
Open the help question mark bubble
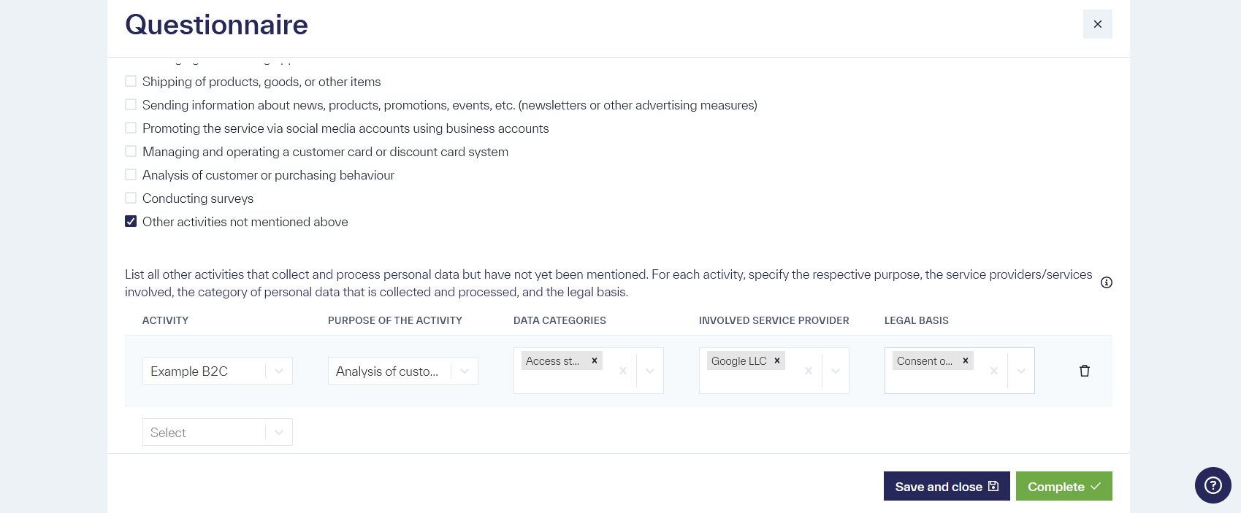pos(1213,485)
